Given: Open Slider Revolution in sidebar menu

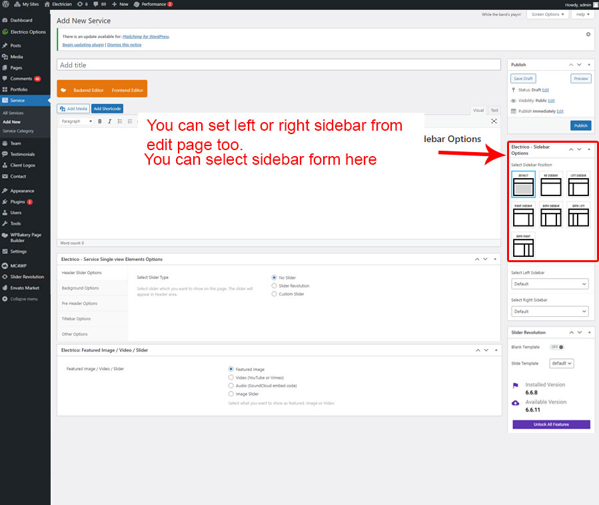Looking at the screenshot, I should pos(27,276).
